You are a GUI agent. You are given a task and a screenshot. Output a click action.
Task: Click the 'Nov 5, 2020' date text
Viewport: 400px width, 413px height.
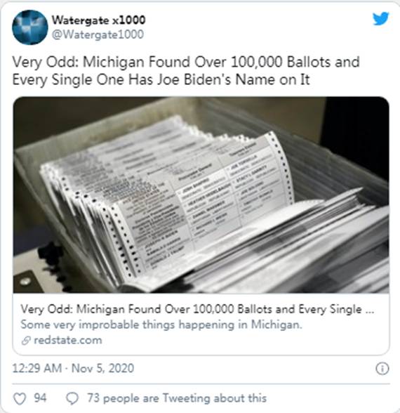[102, 368]
